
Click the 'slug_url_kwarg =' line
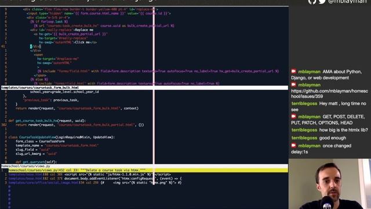pyautogui.click(x=37, y=153)
